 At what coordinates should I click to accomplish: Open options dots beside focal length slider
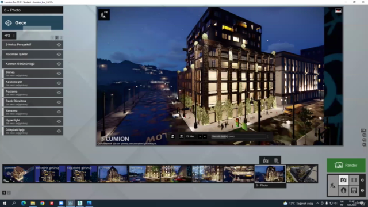(x=267, y=136)
